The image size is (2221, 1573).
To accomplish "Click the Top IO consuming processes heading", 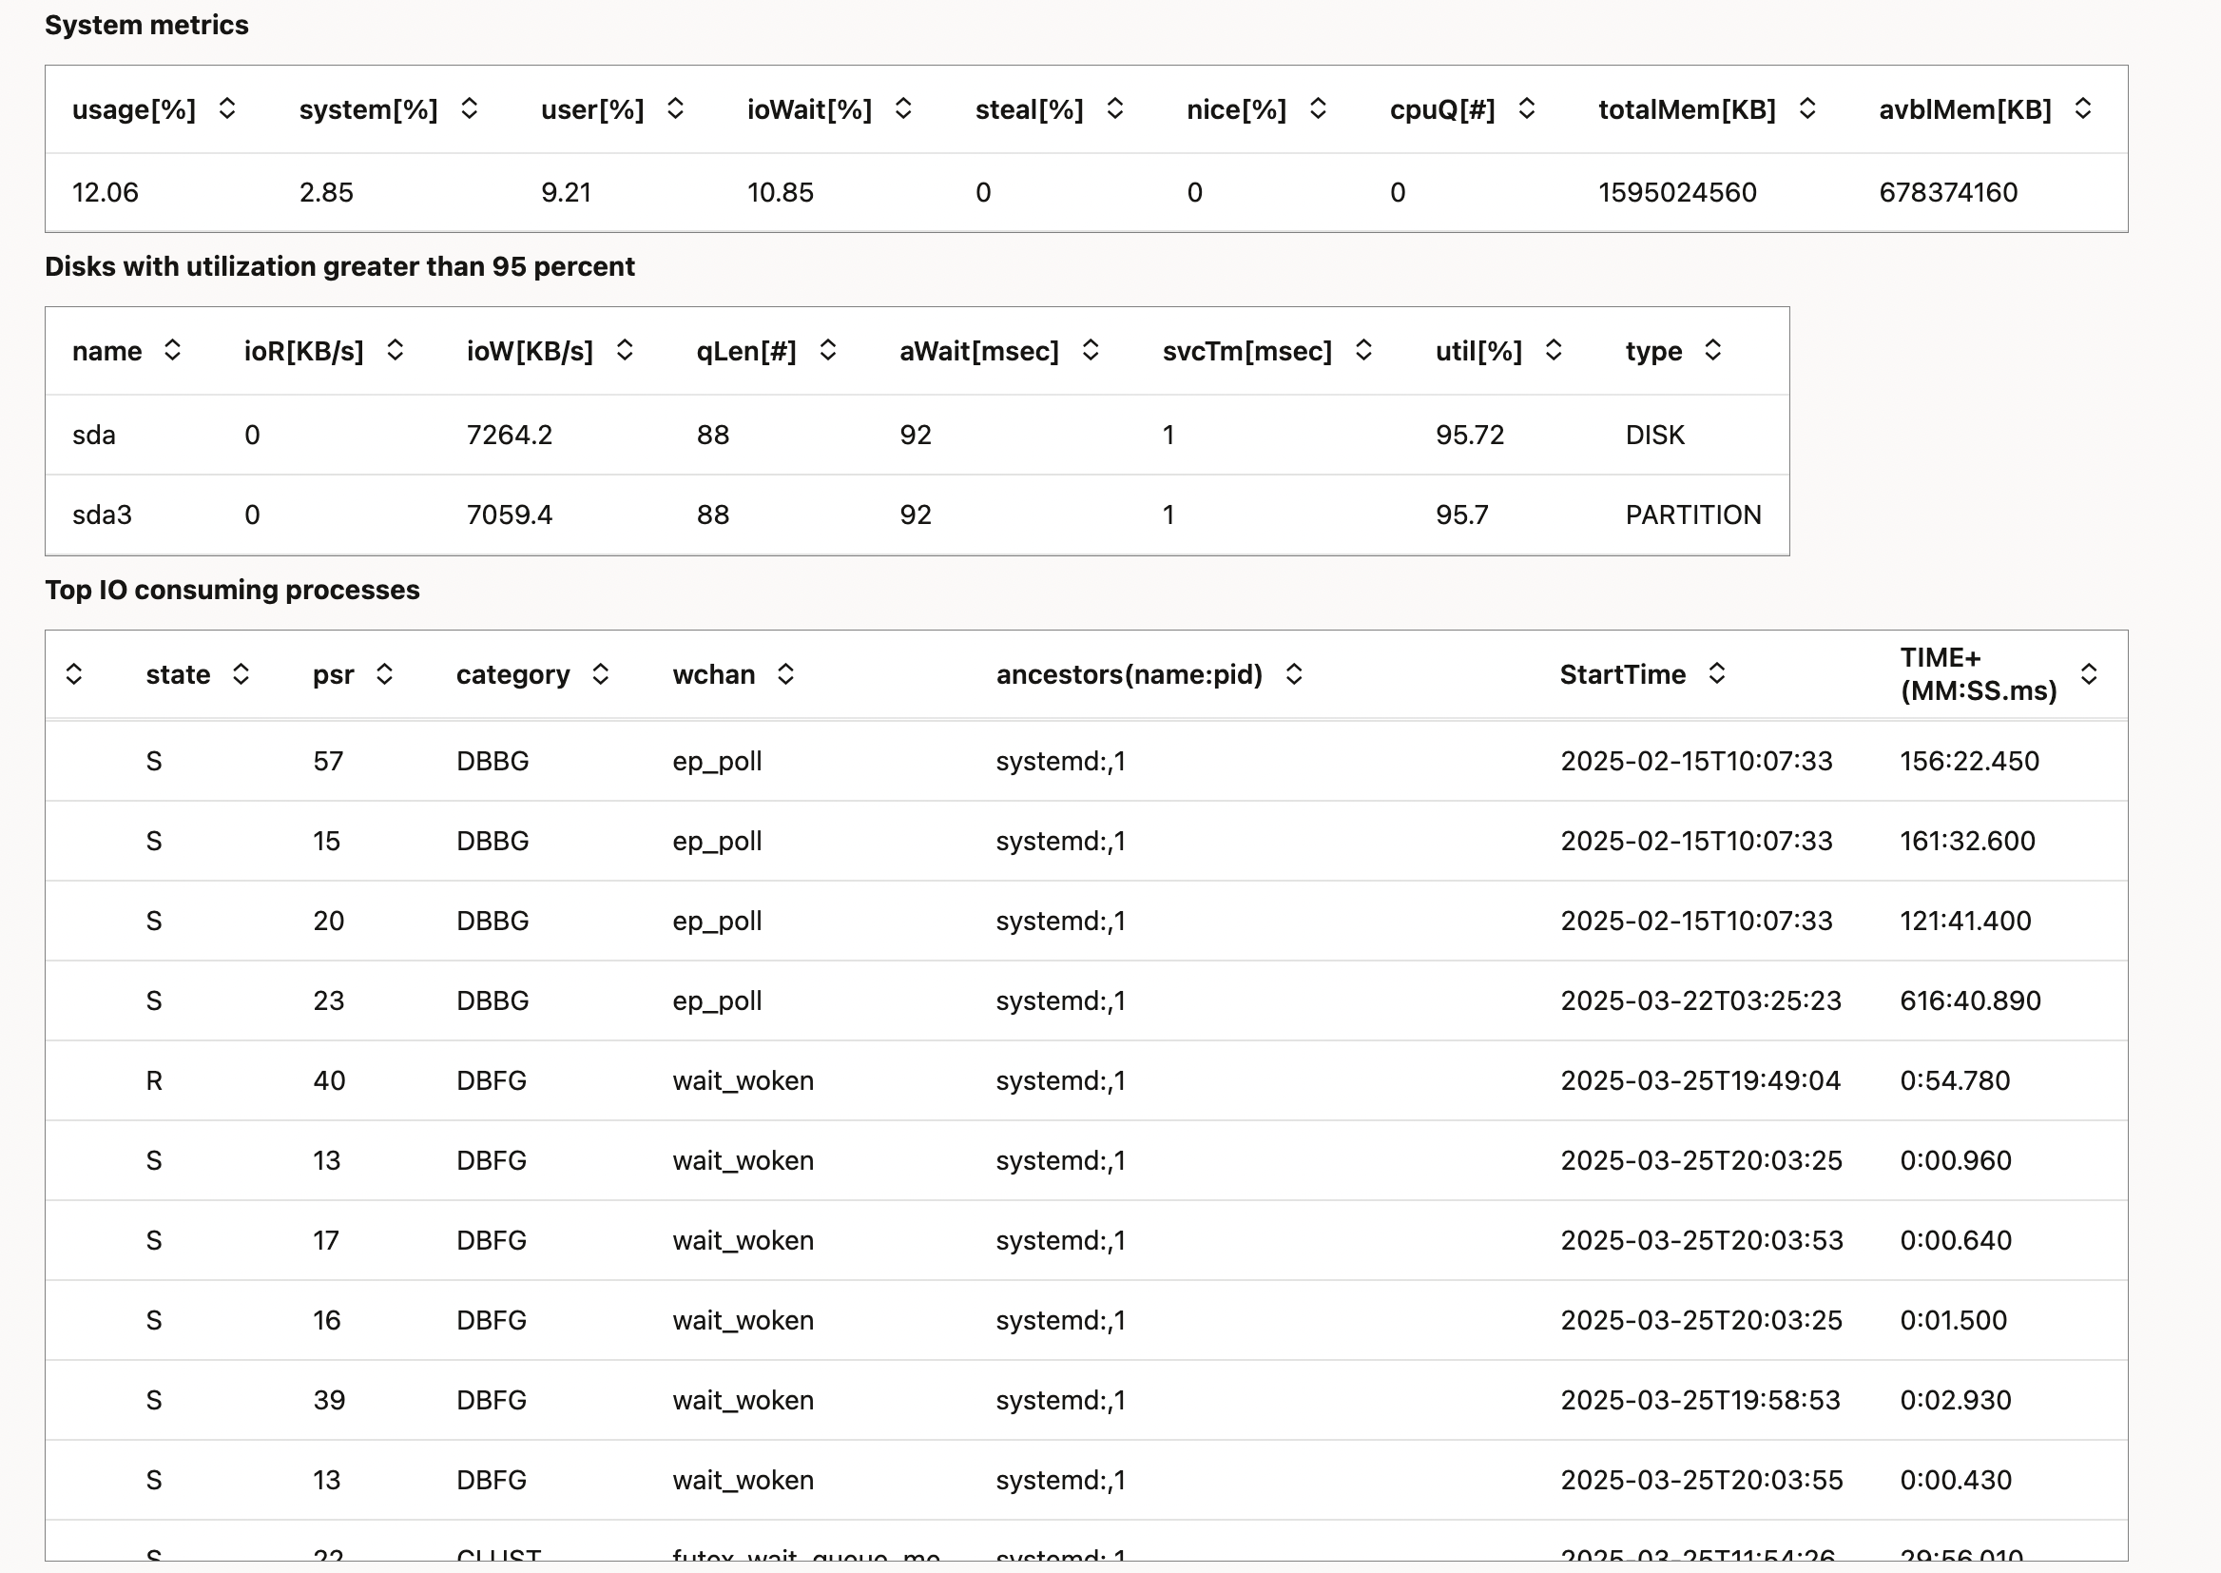I will pos(232,590).
